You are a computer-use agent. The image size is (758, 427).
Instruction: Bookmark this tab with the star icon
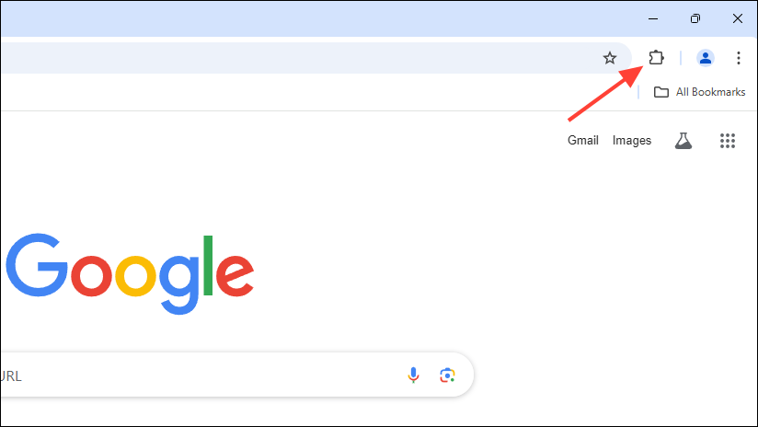(x=609, y=58)
